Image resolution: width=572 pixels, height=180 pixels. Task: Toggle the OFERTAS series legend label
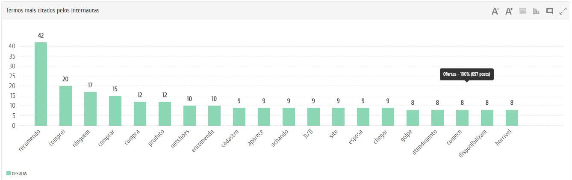[20, 174]
